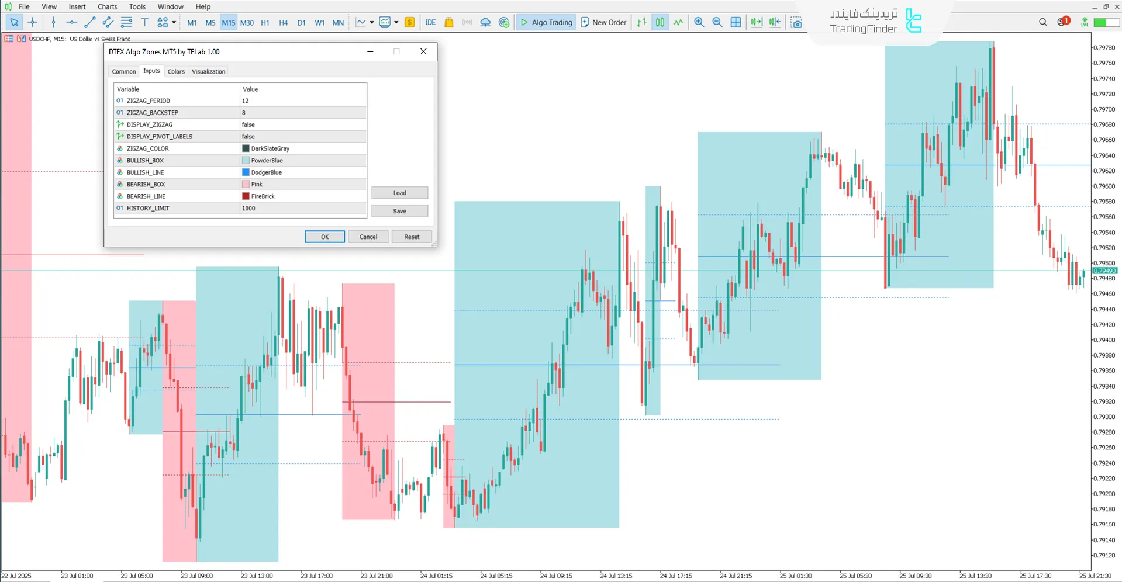Open the Charts menu

pos(107,6)
